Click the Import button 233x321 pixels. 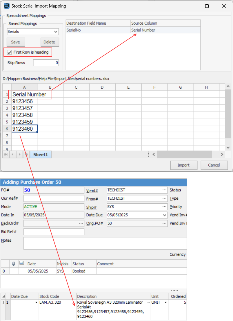184,165
